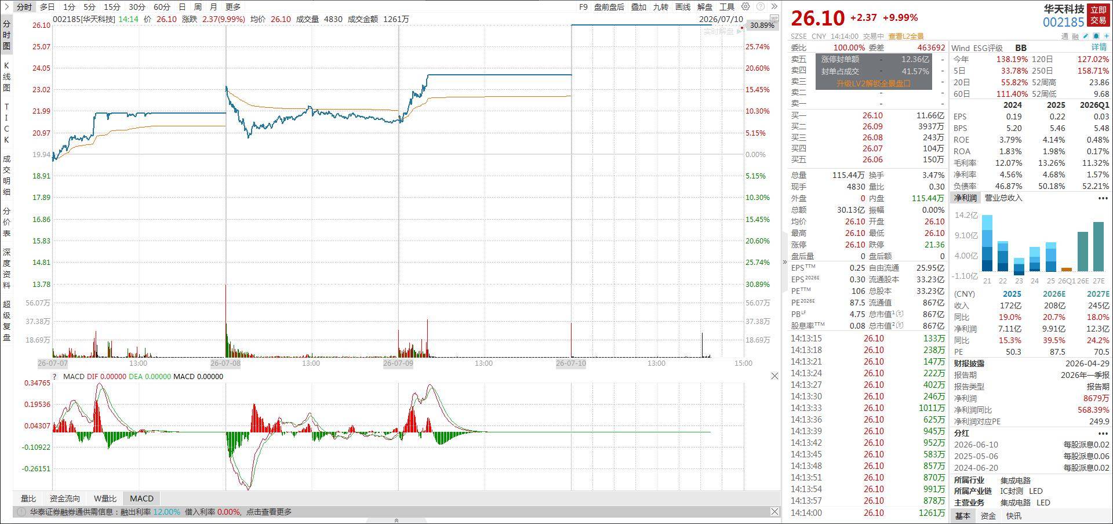The height and width of the screenshot is (524, 1113).
Task: Click the WP watermark icon on the chart
Action: tap(774, 19)
